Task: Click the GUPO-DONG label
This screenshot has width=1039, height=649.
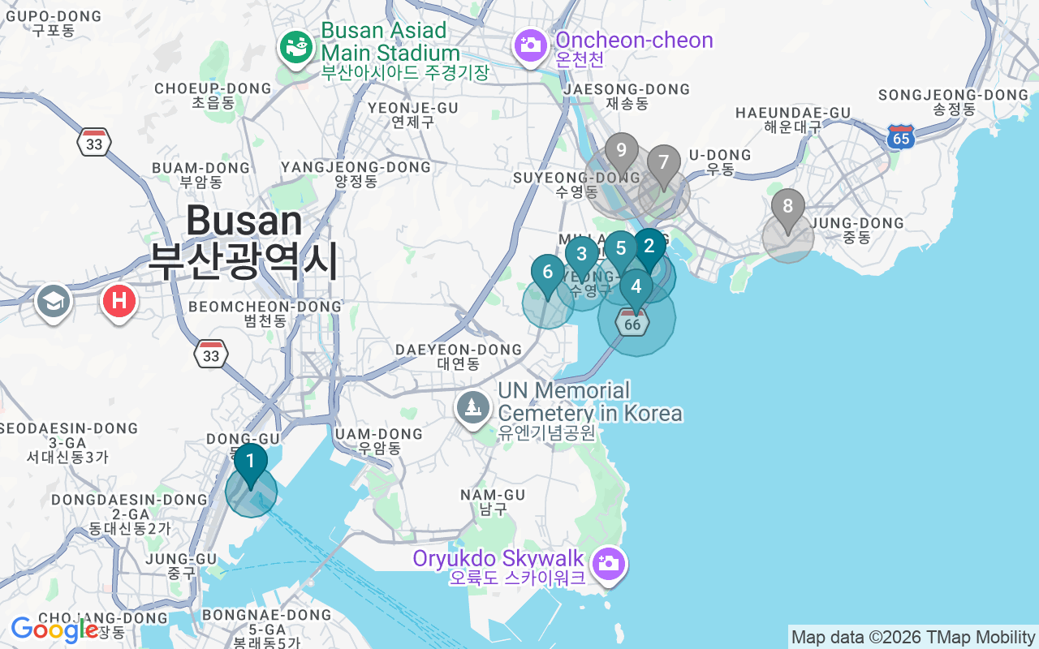Action: [x=54, y=24]
